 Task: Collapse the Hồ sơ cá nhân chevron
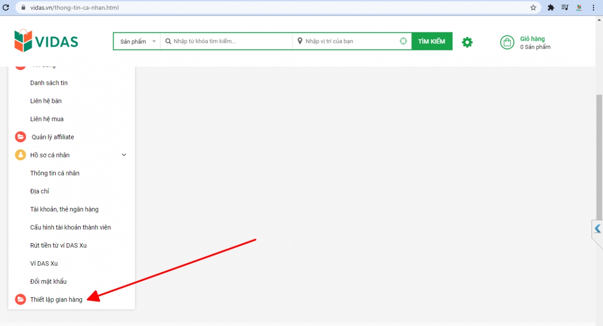pos(124,155)
